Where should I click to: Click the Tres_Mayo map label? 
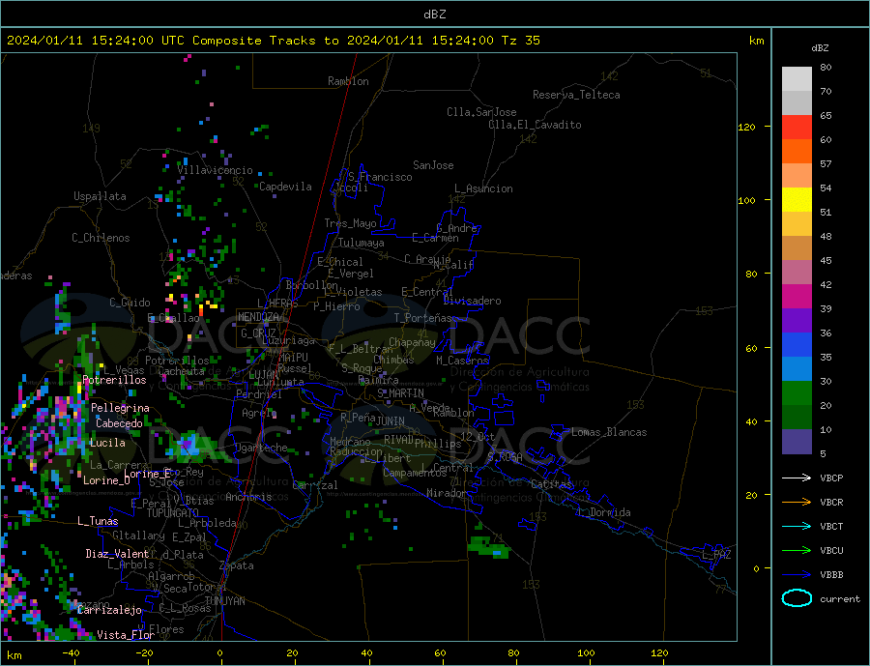pyautogui.click(x=351, y=223)
